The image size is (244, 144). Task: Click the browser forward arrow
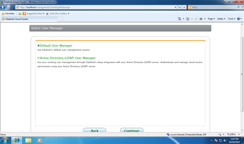[8, 7]
